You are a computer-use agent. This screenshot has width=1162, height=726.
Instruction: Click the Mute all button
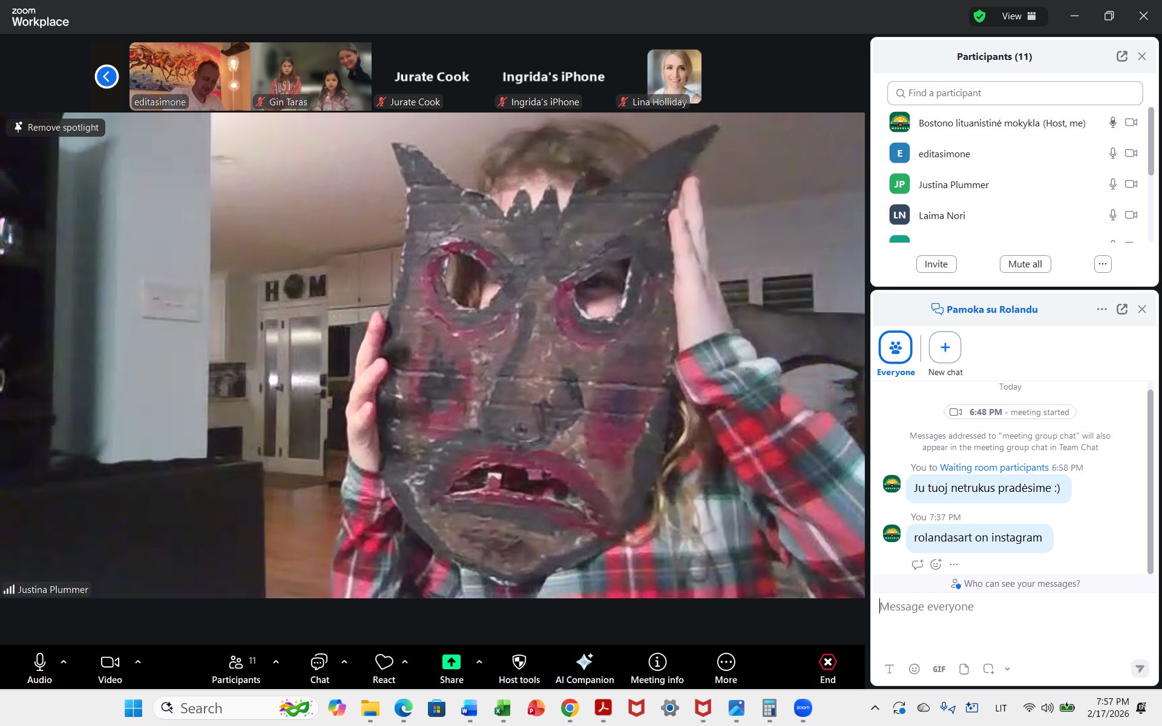click(x=1025, y=264)
